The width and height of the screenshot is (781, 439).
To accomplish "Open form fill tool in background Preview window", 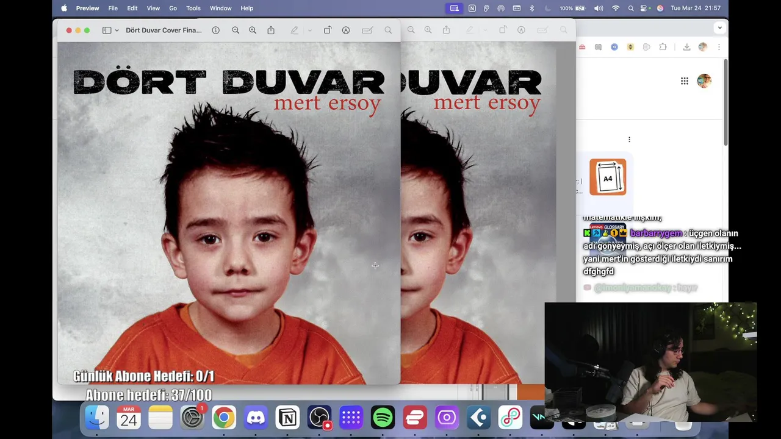I will pyautogui.click(x=542, y=30).
